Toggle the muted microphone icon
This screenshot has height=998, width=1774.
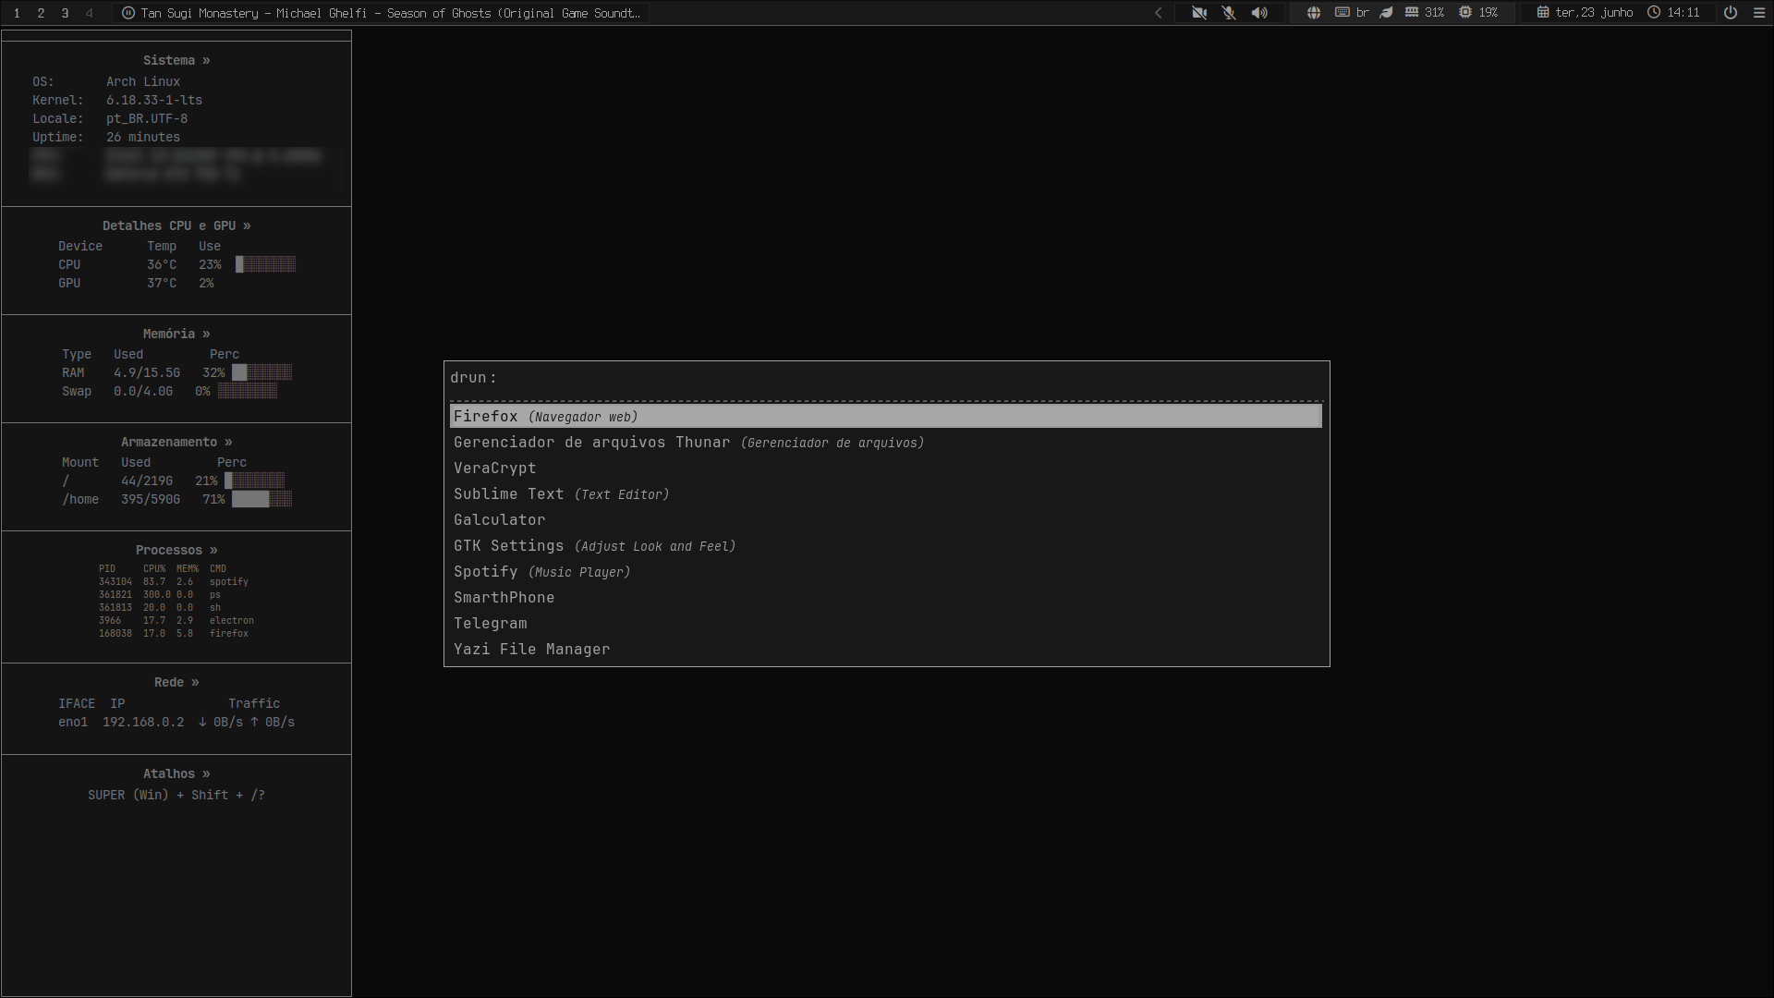click(x=1229, y=13)
